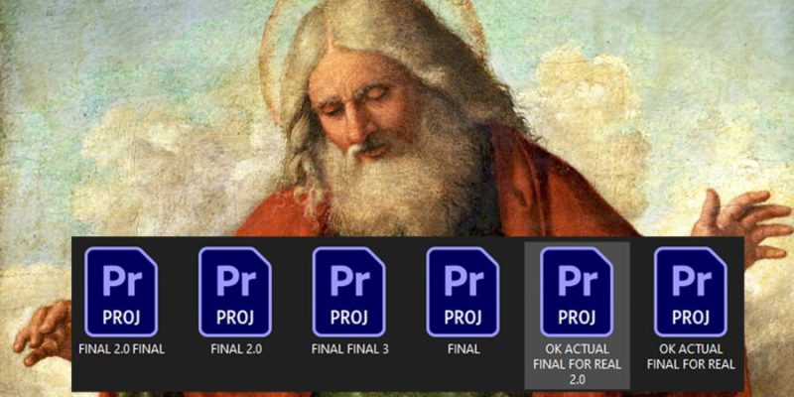Click the Premiere icon above the FINAL 2.0 label
The image size is (794, 397).
coord(235,292)
